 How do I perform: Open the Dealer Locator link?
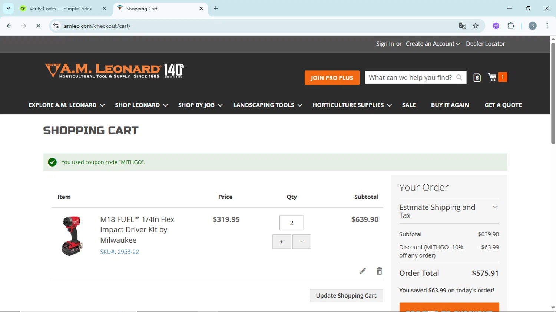[485, 44]
